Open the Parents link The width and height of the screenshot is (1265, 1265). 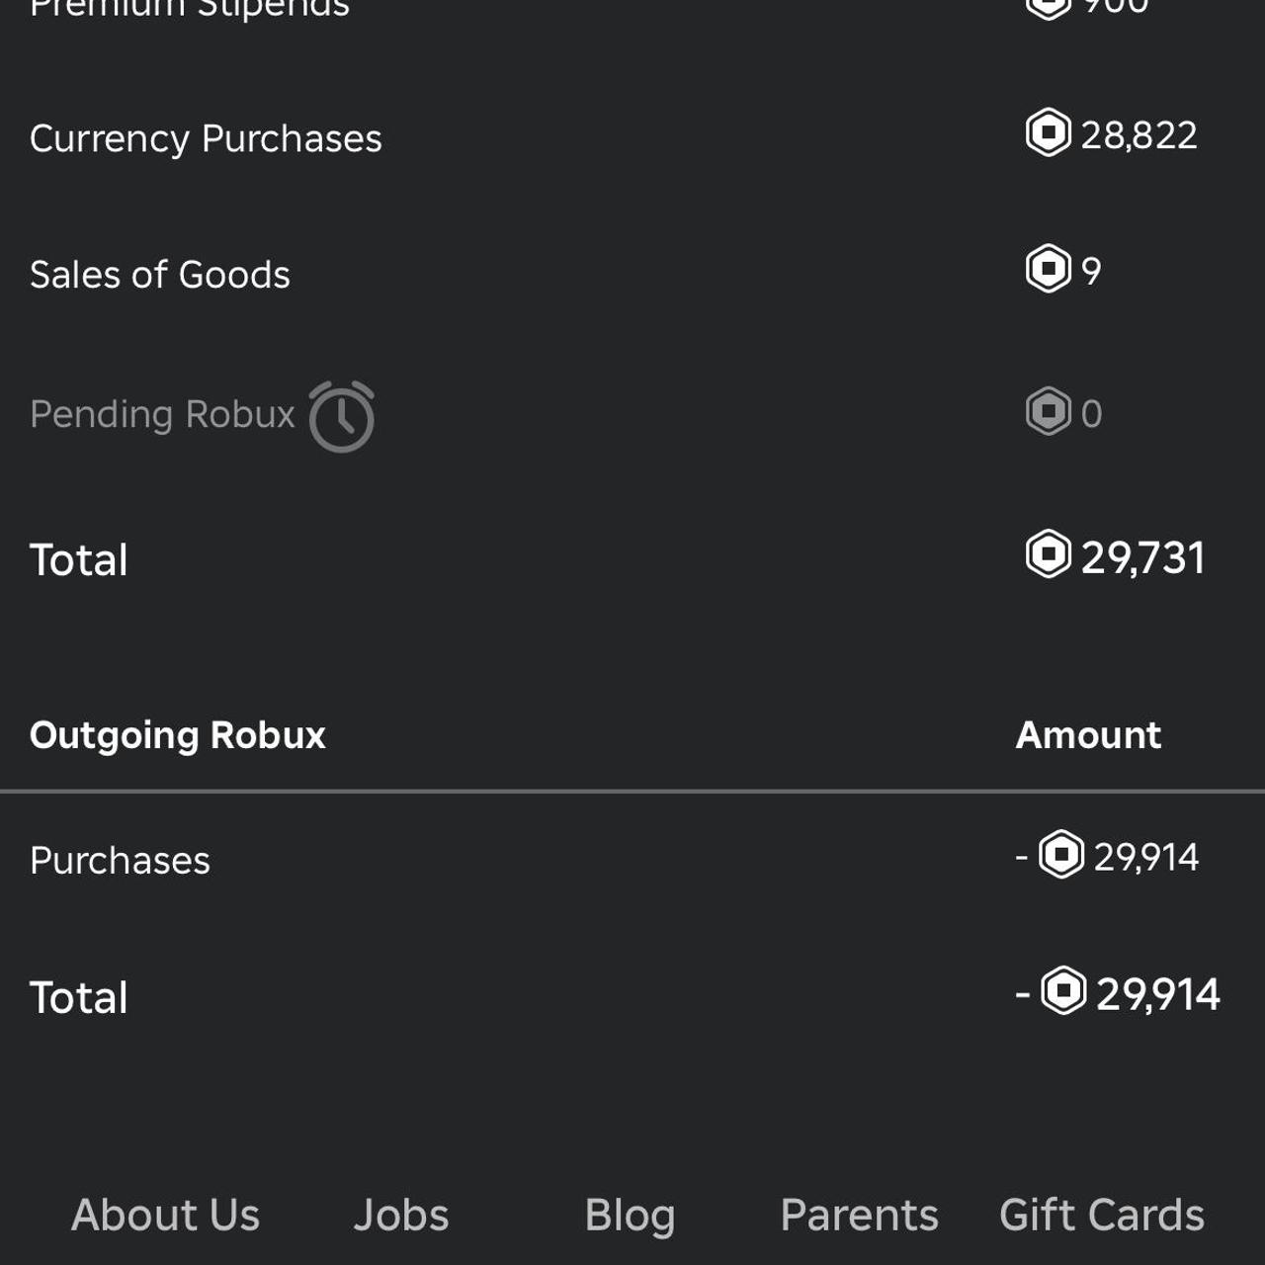click(x=858, y=1215)
